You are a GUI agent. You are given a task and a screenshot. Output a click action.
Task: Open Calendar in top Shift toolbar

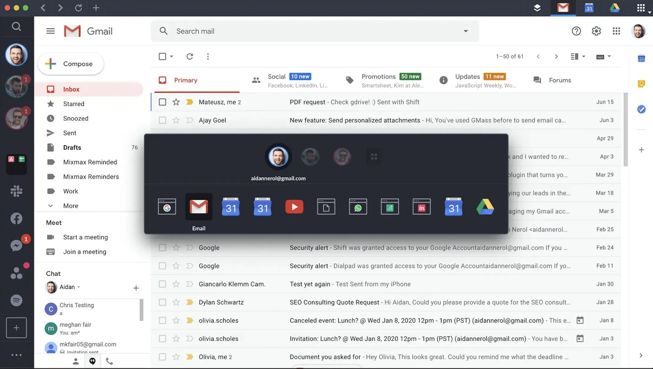point(589,8)
